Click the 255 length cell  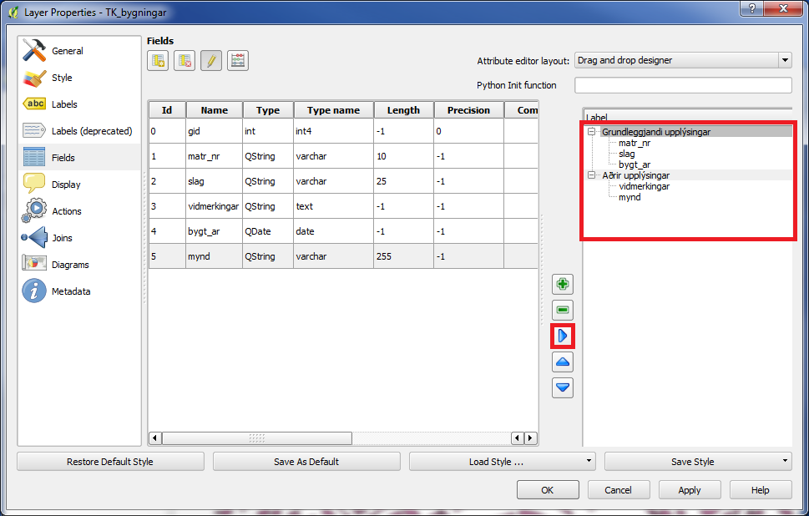coord(403,256)
